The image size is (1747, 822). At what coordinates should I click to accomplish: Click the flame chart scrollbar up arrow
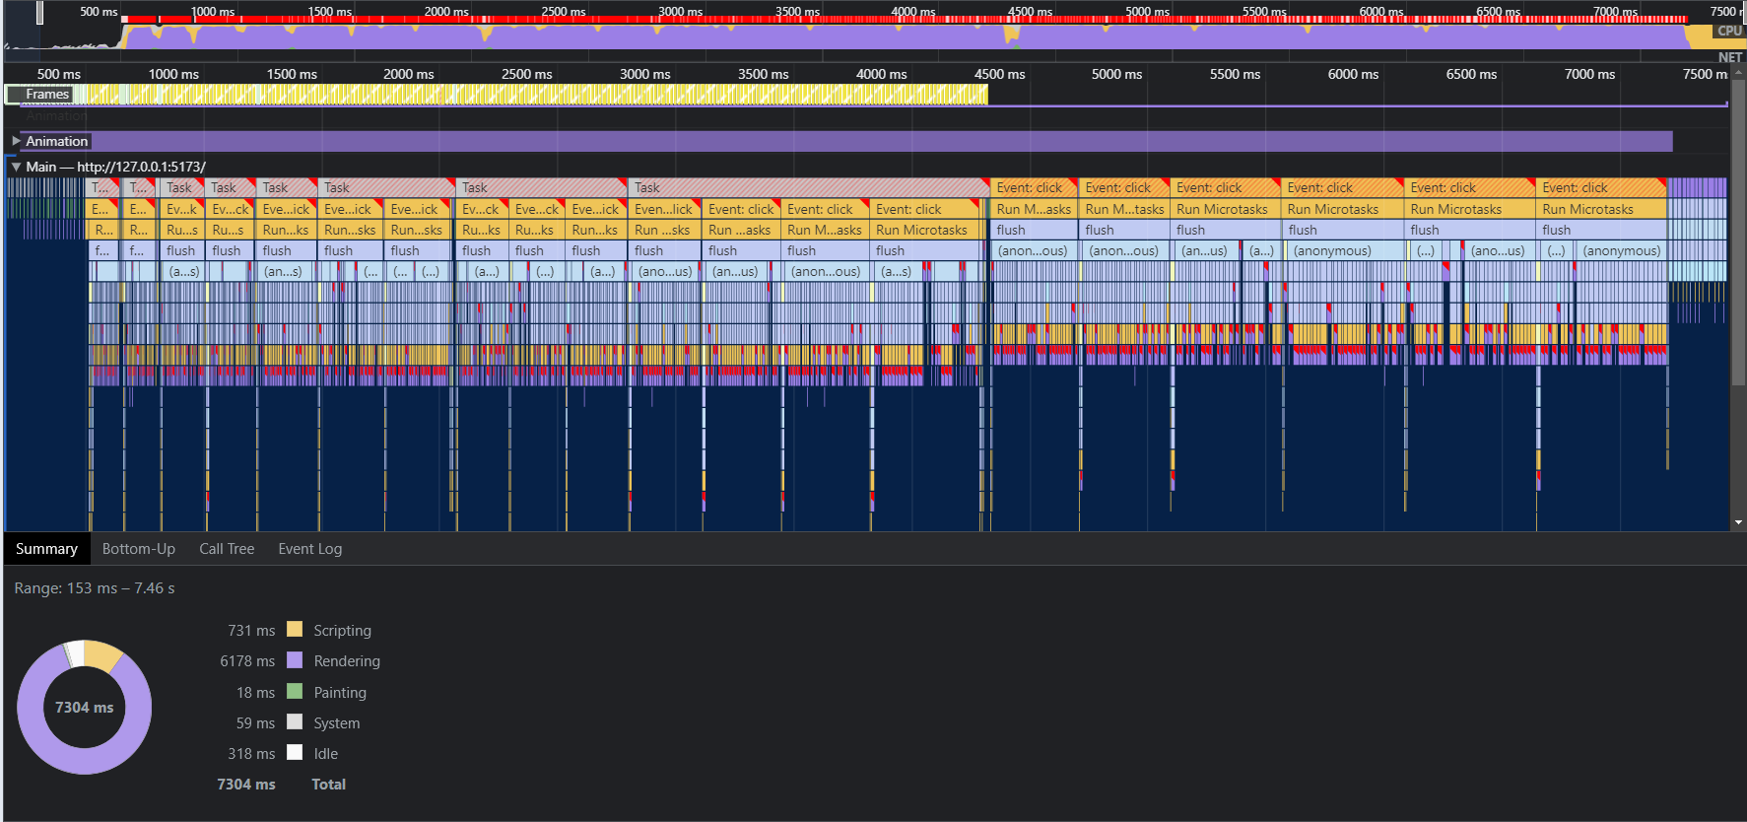[x=1739, y=72]
